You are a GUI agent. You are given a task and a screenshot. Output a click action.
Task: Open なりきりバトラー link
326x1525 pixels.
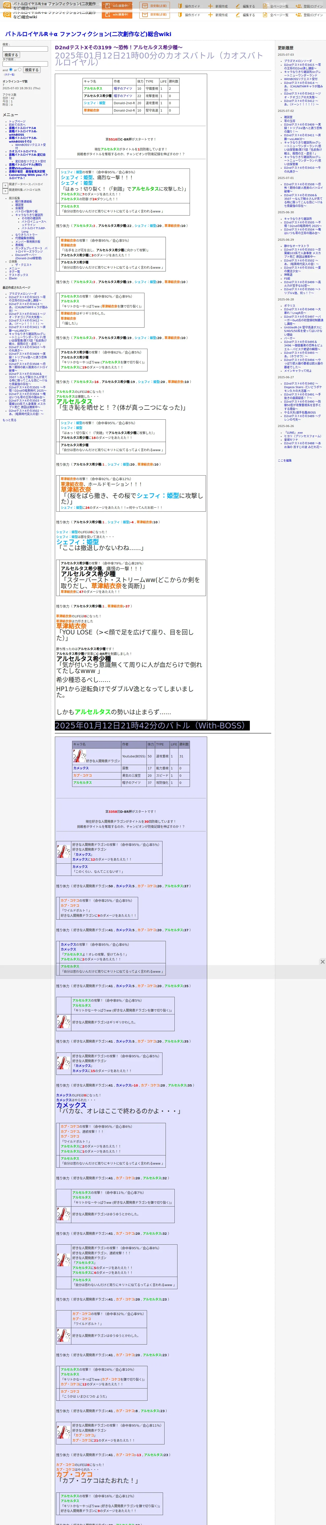[x=26, y=235]
